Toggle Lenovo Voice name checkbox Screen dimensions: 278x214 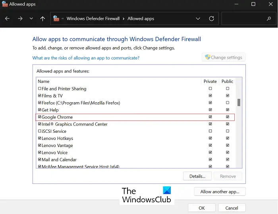point(40,152)
